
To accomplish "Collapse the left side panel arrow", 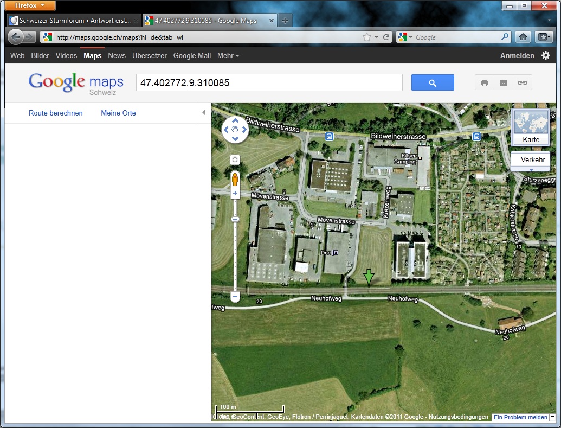I will tap(204, 113).
